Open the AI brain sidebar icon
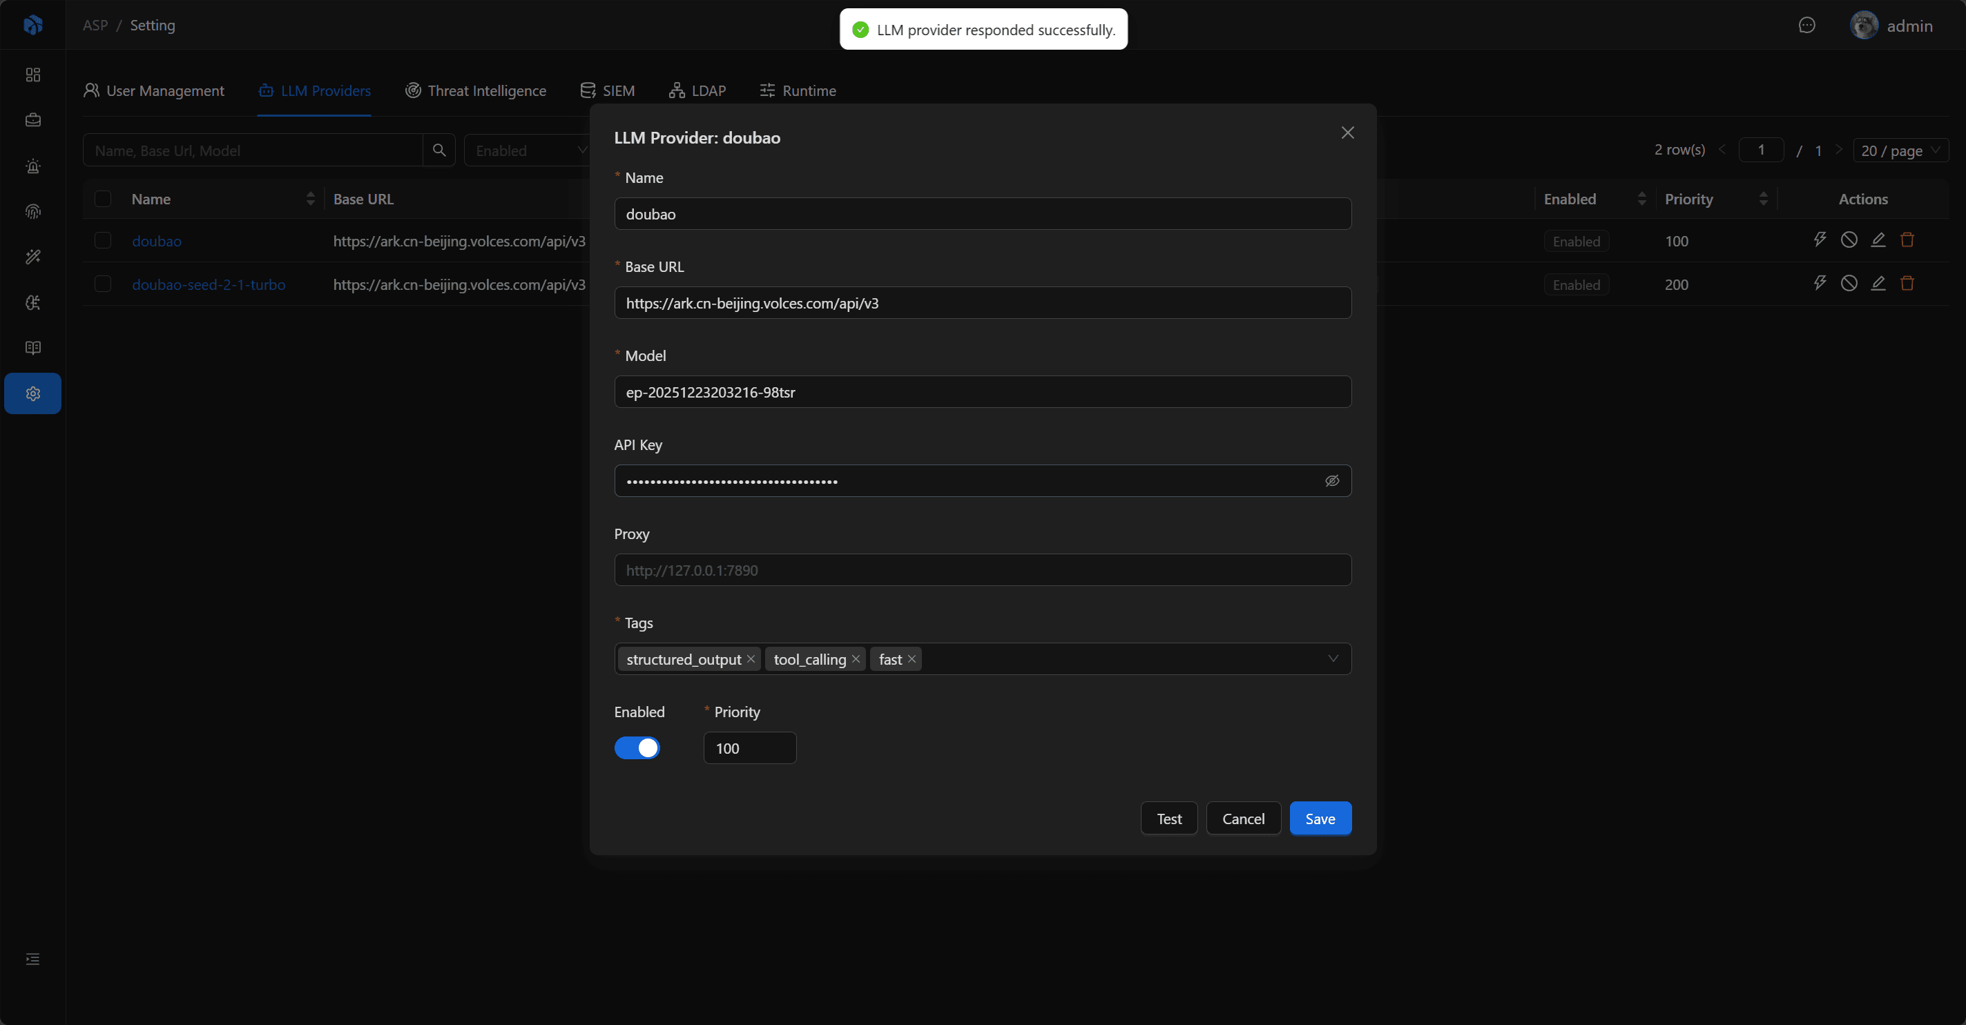1966x1025 pixels. pos(33,302)
